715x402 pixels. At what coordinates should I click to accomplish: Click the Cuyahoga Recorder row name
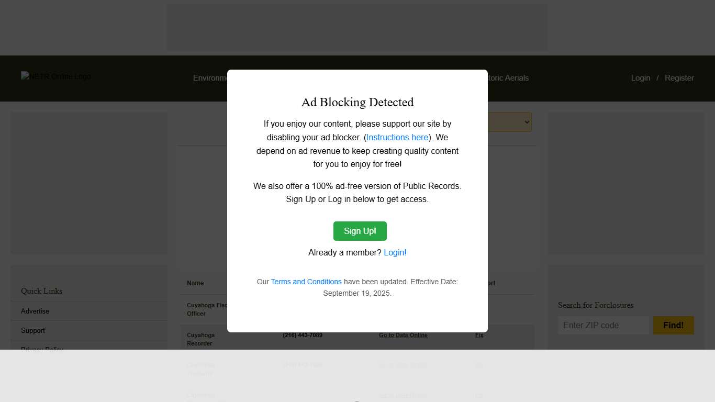click(201, 339)
